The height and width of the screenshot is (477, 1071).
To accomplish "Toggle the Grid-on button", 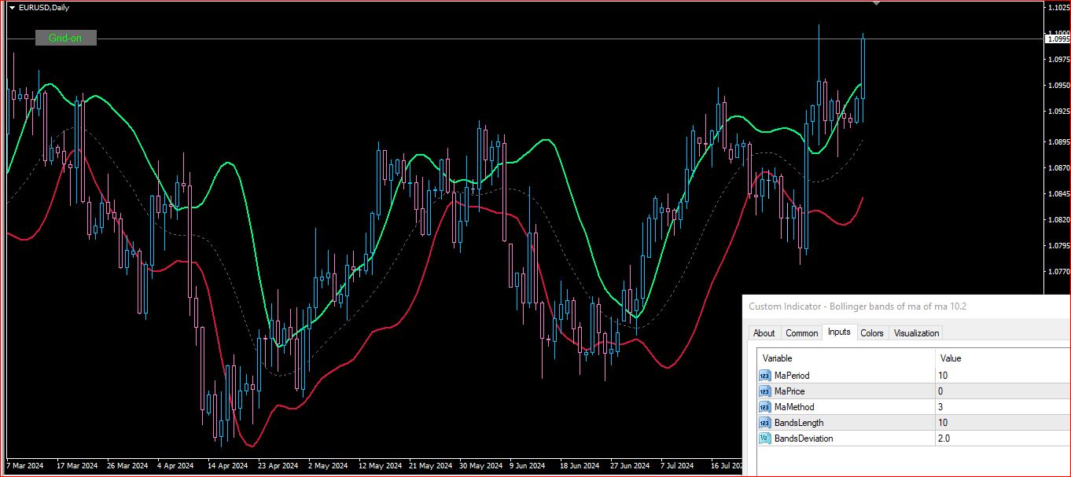I will tap(66, 38).
